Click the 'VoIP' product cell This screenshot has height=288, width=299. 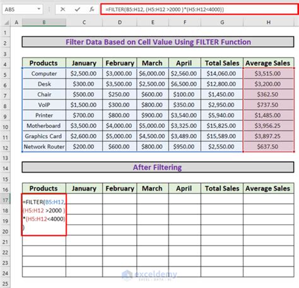tap(44, 105)
